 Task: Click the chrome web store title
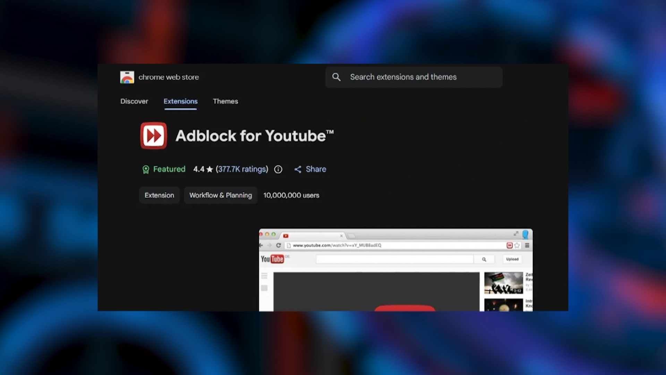[169, 77]
